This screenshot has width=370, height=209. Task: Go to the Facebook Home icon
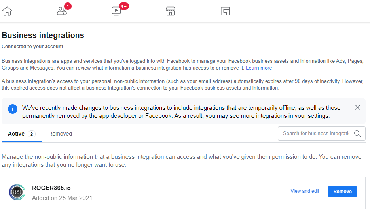pos(7,11)
